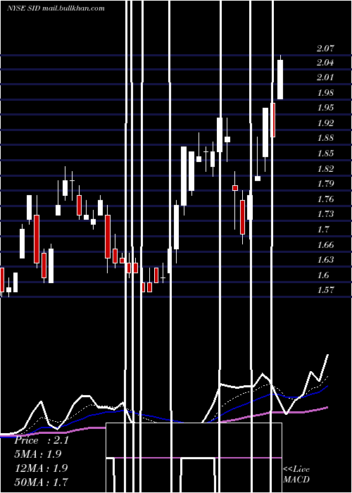The image size is (352, 493).
Task: Click the 50MA : 1.7 readout
Action: click(x=42, y=482)
